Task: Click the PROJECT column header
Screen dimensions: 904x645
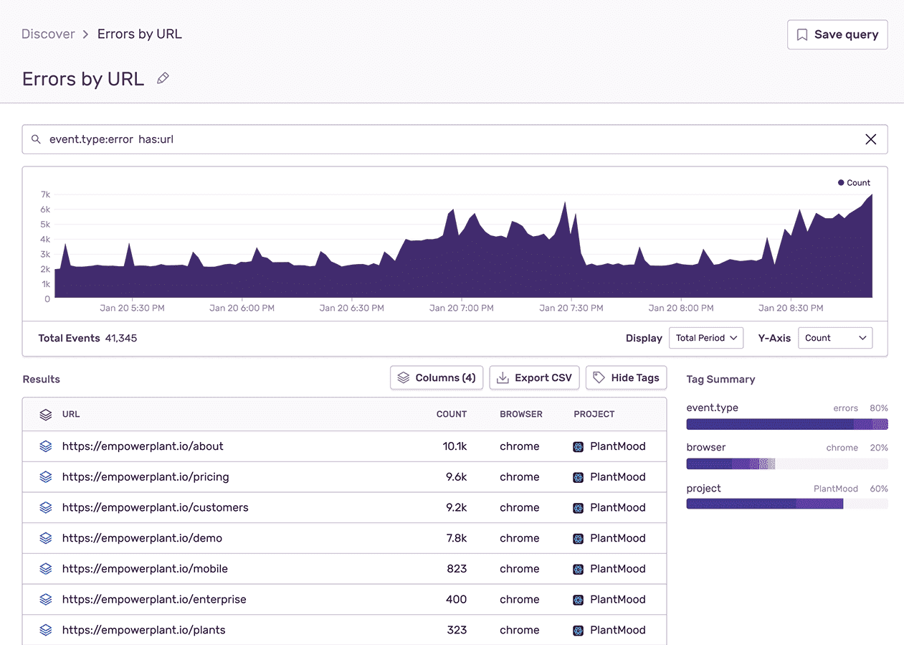Action: (x=594, y=414)
